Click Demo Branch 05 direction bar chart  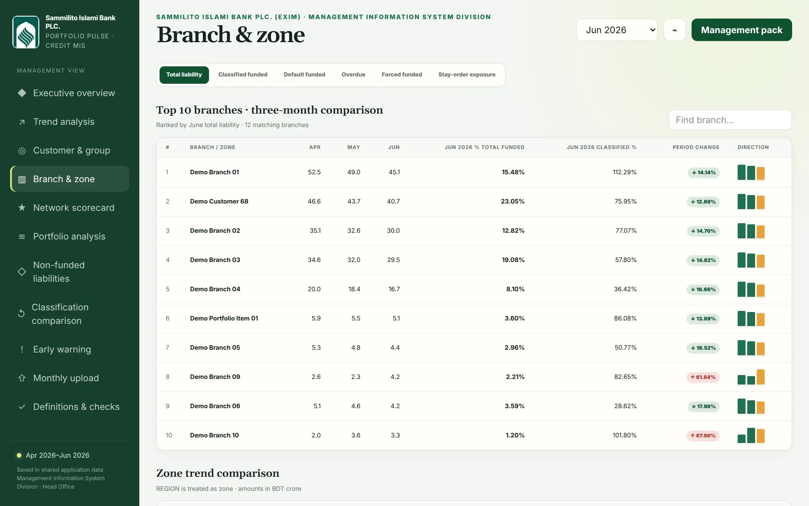point(751,348)
